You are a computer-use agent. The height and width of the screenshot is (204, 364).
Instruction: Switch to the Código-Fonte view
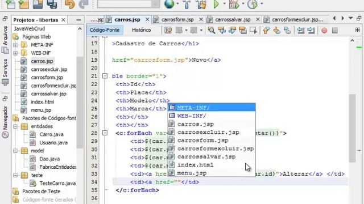(105, 30)
